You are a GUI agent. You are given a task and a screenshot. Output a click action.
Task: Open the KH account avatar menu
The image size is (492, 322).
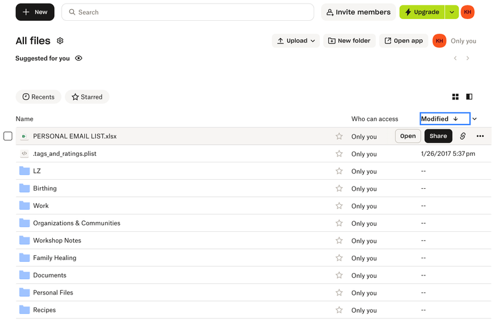point(467,12)
